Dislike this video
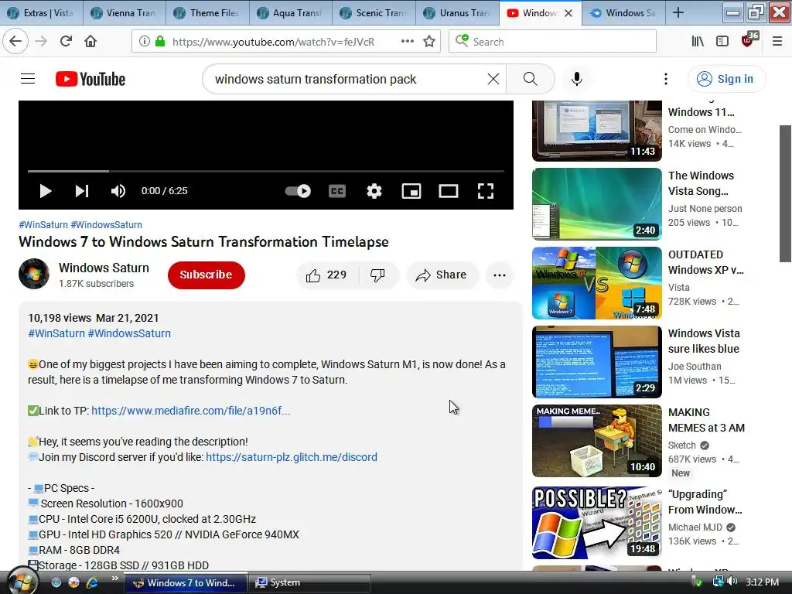 pyautogui.click(x=377, y=275)
